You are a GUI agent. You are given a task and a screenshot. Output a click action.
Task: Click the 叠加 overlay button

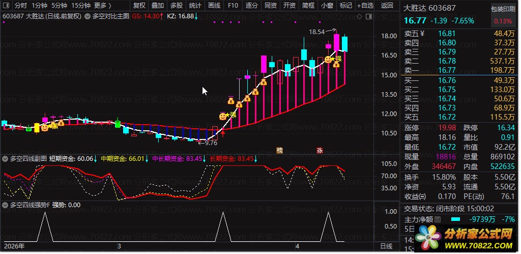point(158,5)
